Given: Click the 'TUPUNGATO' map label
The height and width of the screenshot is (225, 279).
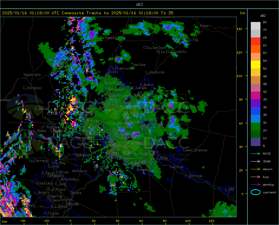Looking at the screenshot, I should [55, 176].
